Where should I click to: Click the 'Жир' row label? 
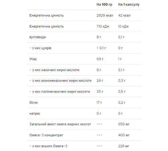point(33,59)
